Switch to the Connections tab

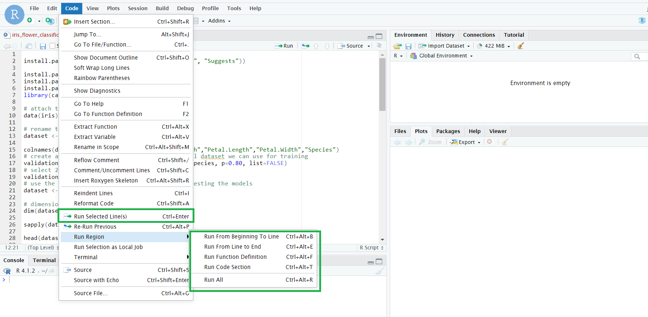[479, 35]
